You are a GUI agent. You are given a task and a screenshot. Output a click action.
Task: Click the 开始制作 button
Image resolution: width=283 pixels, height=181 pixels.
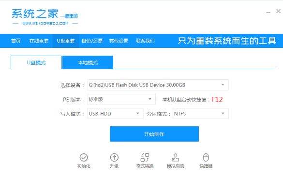(154, 134)
